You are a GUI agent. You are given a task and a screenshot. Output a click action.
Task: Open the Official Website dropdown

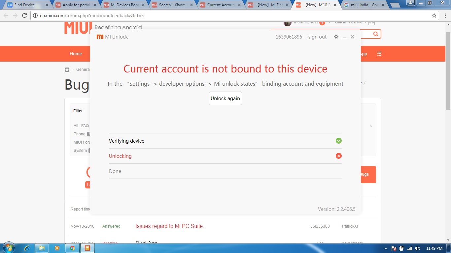[351, 22]
